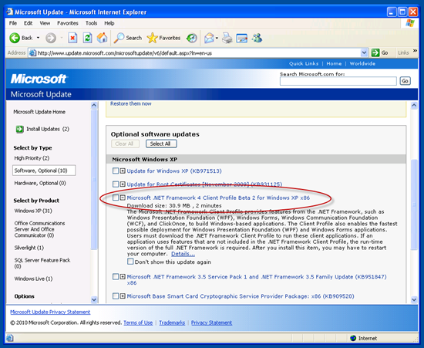Select Software, Optional (10) category

[44, 171]
